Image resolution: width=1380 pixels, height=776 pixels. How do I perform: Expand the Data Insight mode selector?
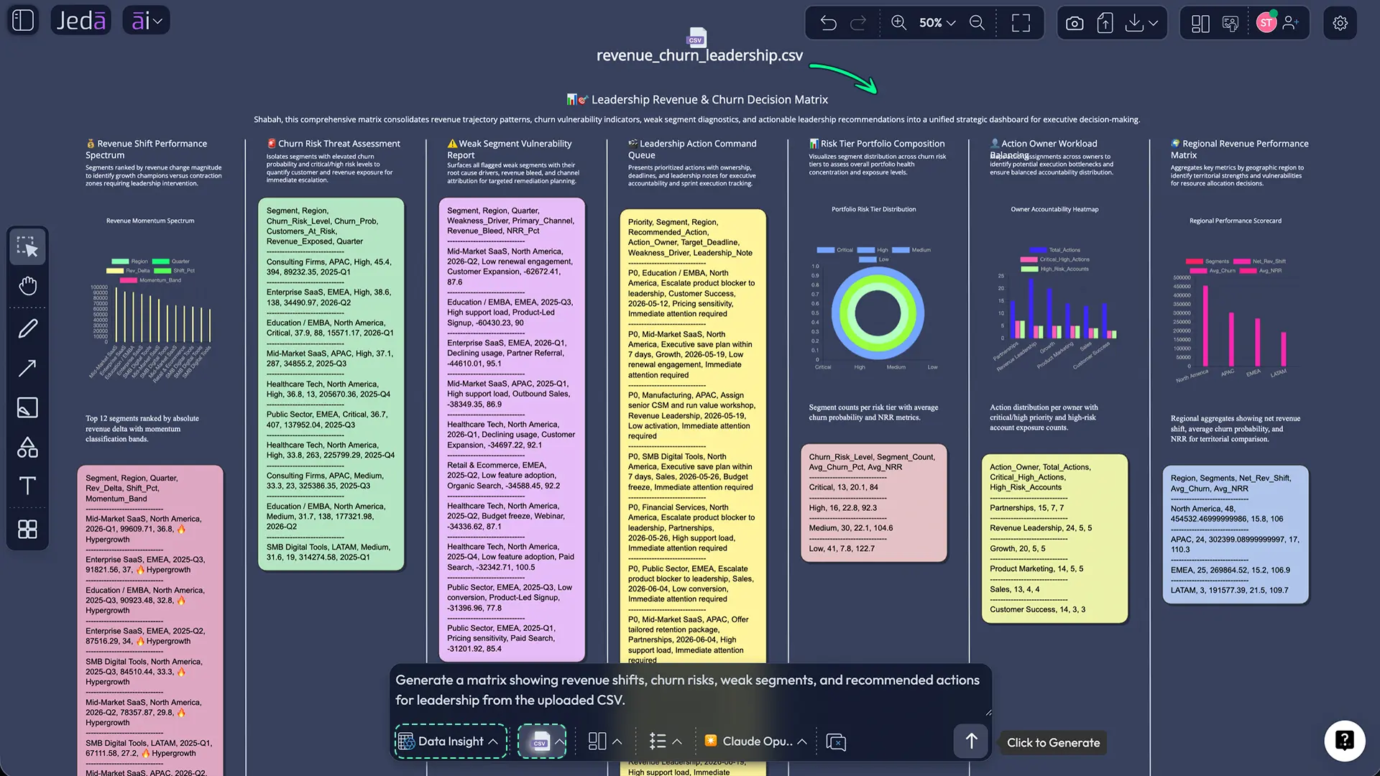450,741
